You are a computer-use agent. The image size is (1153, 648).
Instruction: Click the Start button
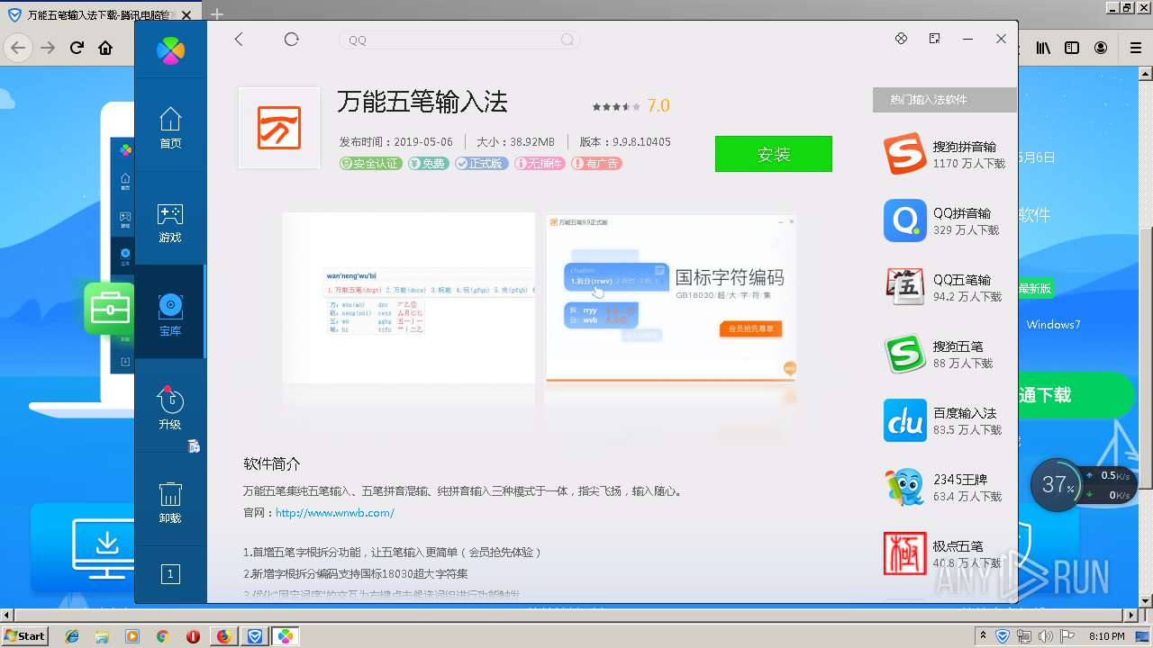(25, 635)
